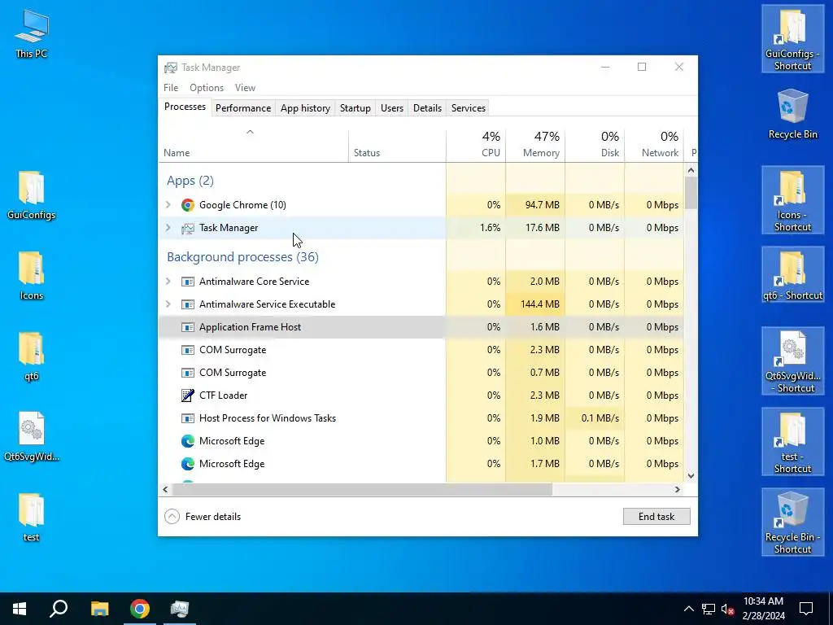This screenshot has width=833, height=625.
Task: Sort by the CPU column header
Action: point(476,145)
